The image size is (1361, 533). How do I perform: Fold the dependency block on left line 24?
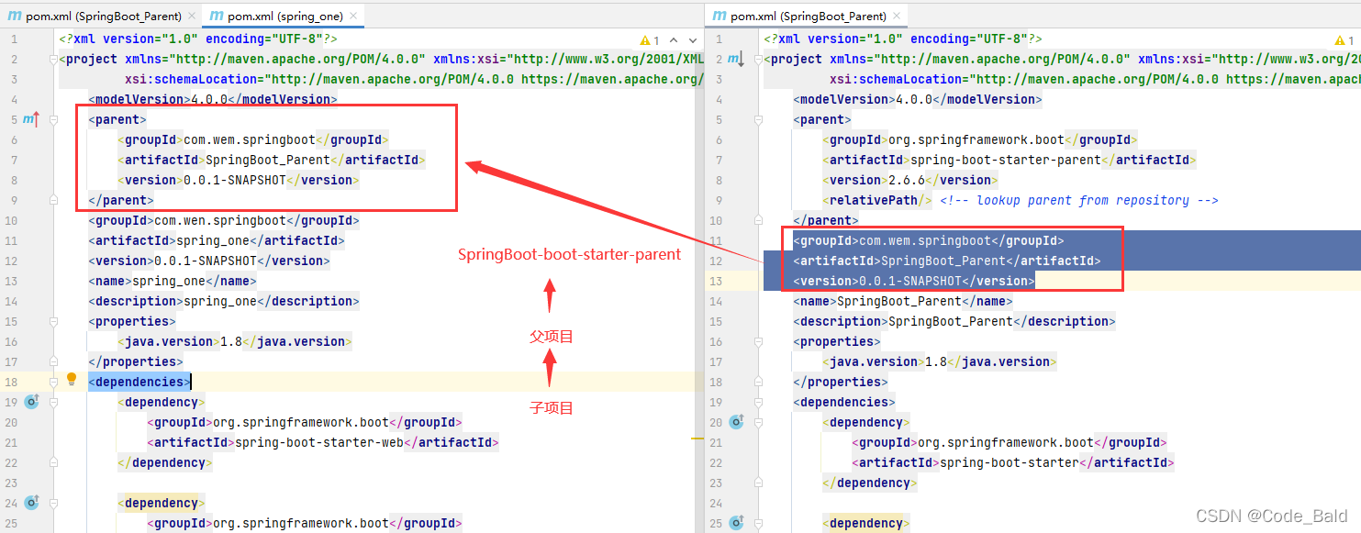53,503
